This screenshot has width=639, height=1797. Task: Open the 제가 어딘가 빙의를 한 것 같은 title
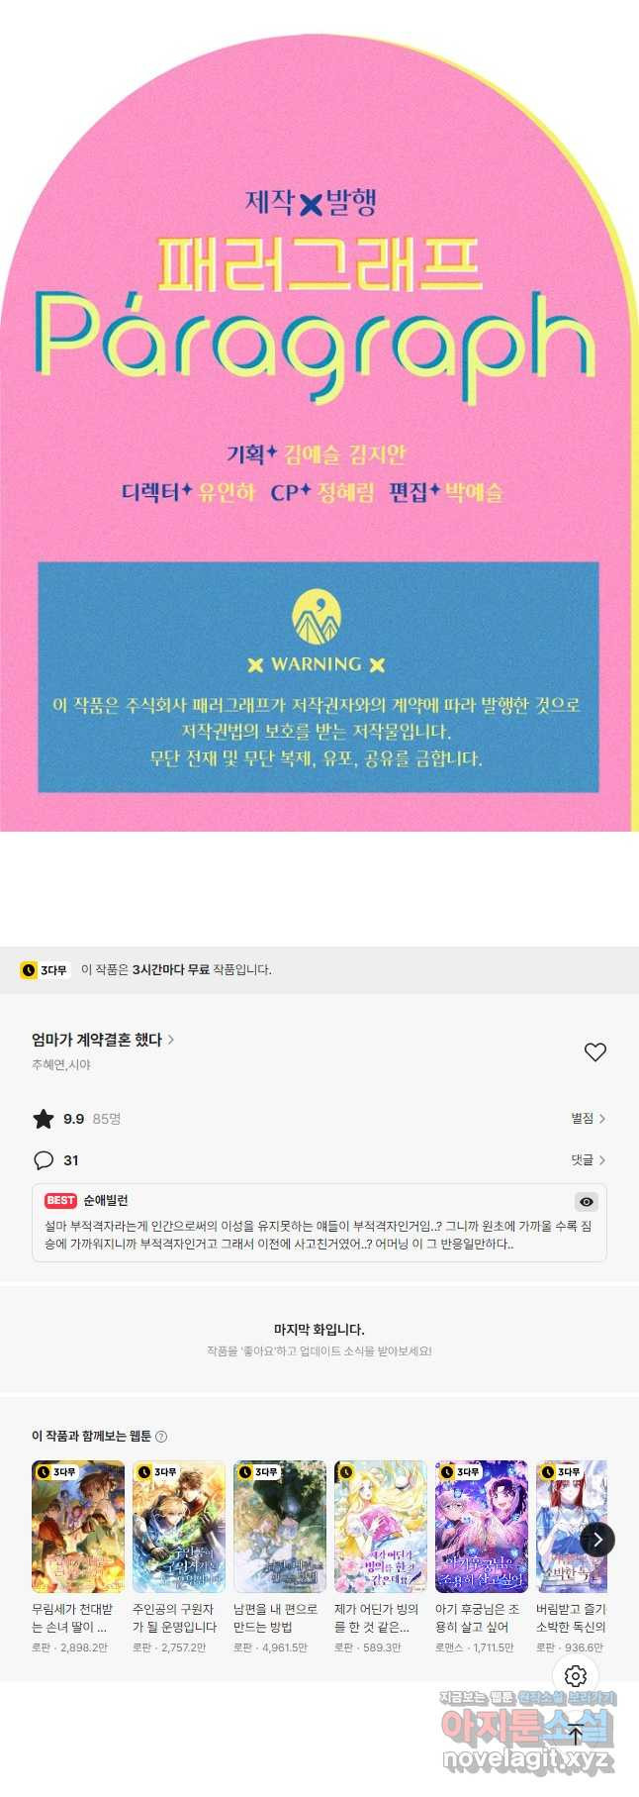377,1618
